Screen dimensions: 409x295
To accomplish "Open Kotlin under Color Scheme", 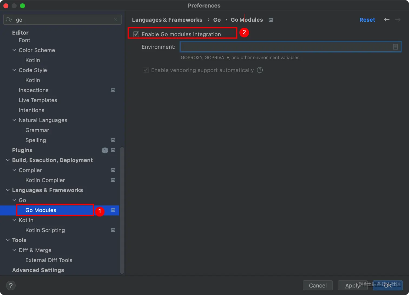I will click(33, 60).
